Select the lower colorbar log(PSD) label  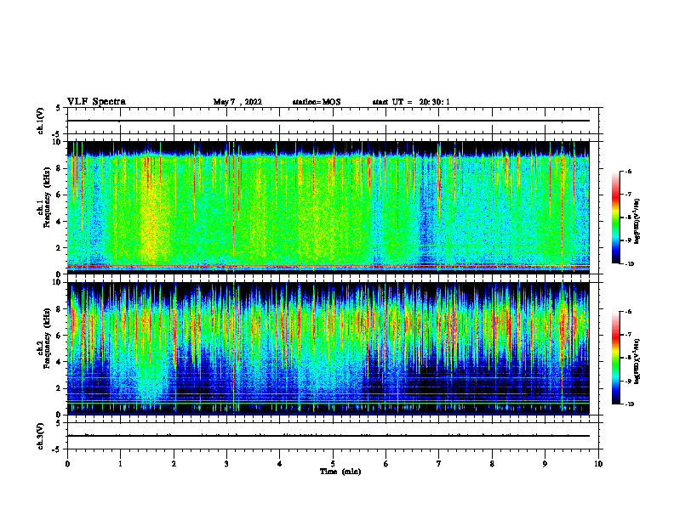[637, 362]
